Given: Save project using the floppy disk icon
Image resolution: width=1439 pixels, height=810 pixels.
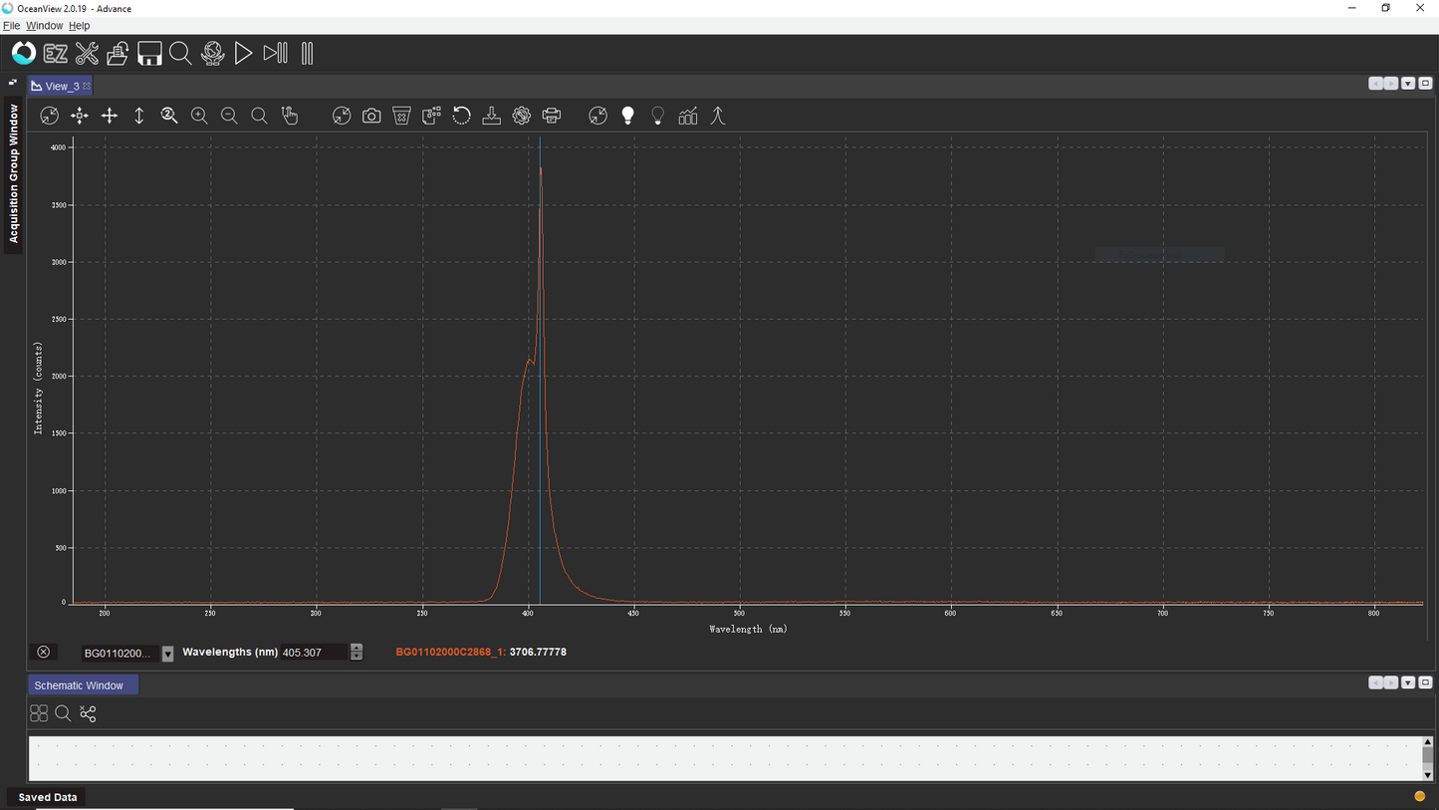Looking at the screenshot, I should [x=149, y=53].
